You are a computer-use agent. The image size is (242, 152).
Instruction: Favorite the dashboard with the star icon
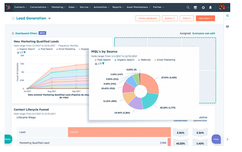pos(13,19)
